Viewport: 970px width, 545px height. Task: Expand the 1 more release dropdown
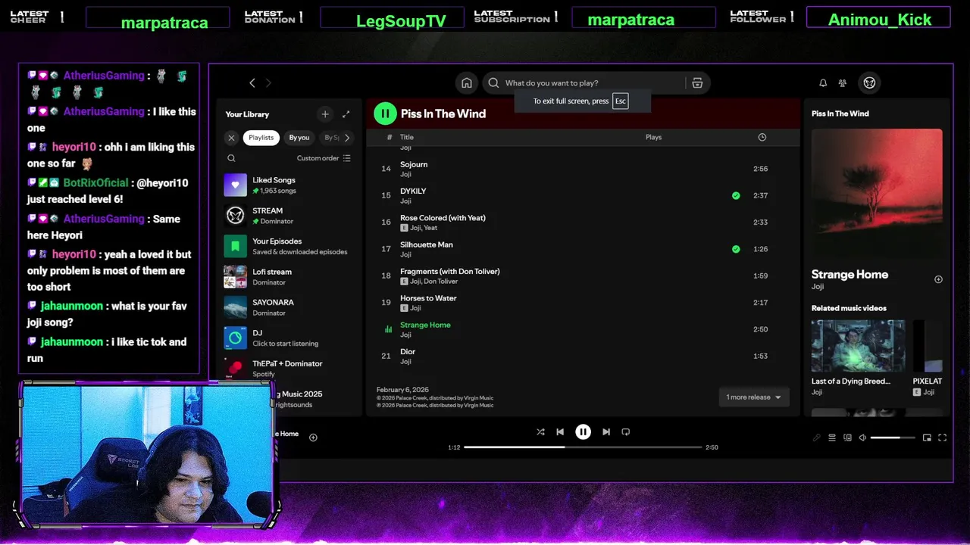753,397
